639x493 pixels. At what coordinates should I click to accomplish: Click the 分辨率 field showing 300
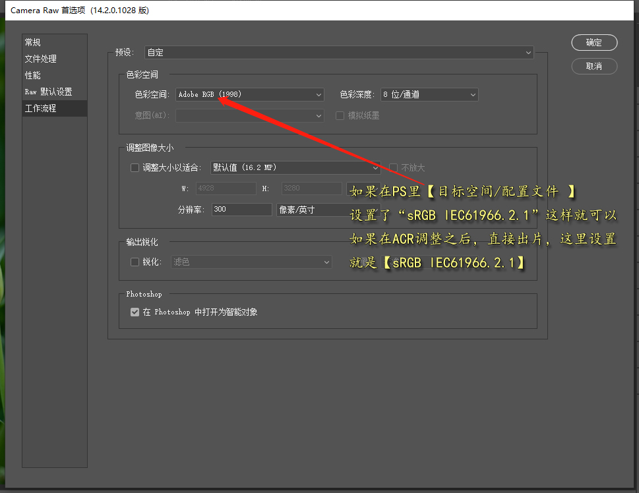[x=241, y=210]
